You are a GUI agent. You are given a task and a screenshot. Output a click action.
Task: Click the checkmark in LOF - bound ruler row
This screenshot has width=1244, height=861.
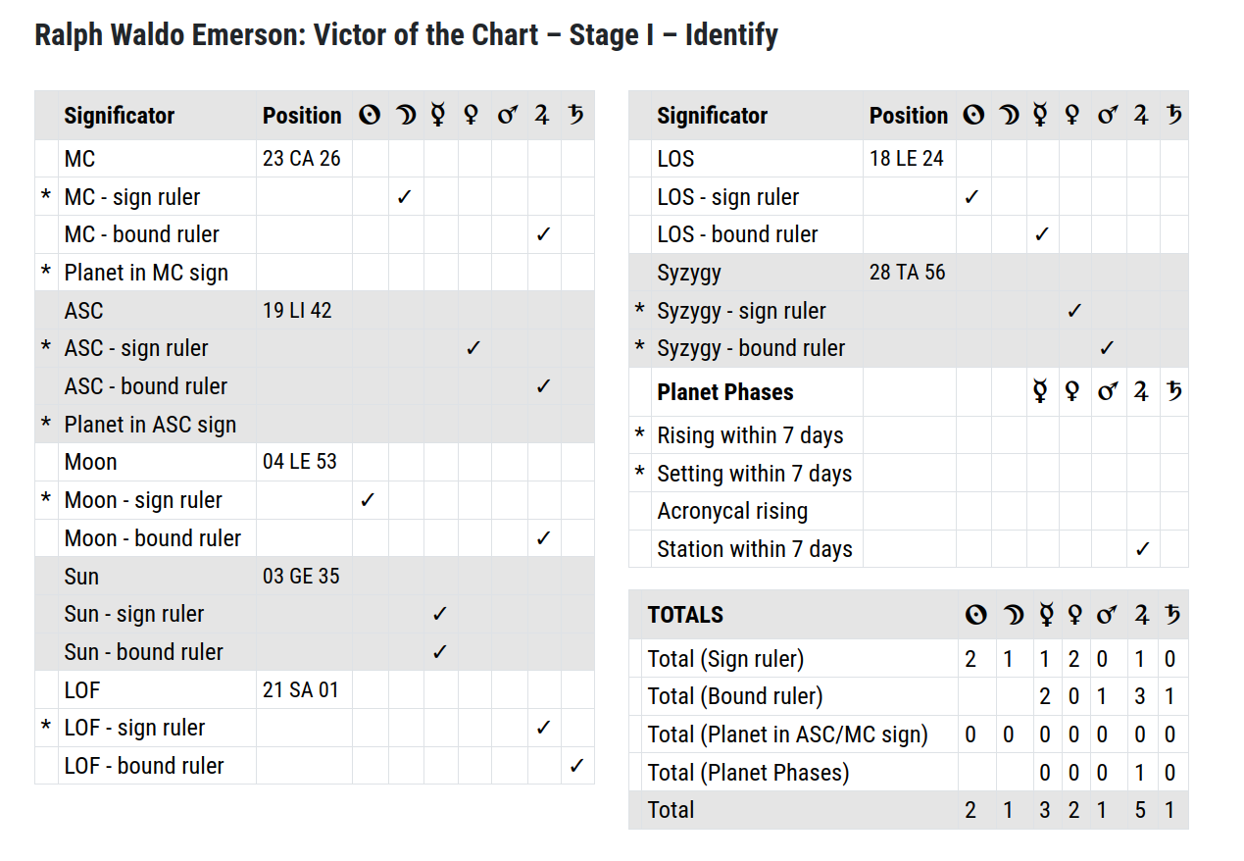click(x=576, y=766)
